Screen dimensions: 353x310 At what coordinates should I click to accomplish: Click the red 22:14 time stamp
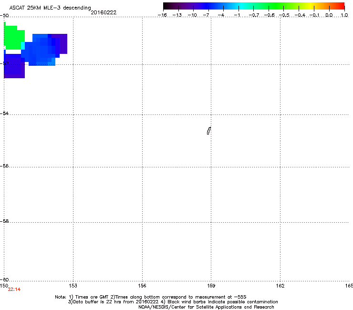click(14, 289)
